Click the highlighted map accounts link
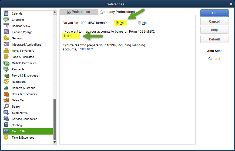The width and height of the screenshot is (235, 151). pos(69,36)
